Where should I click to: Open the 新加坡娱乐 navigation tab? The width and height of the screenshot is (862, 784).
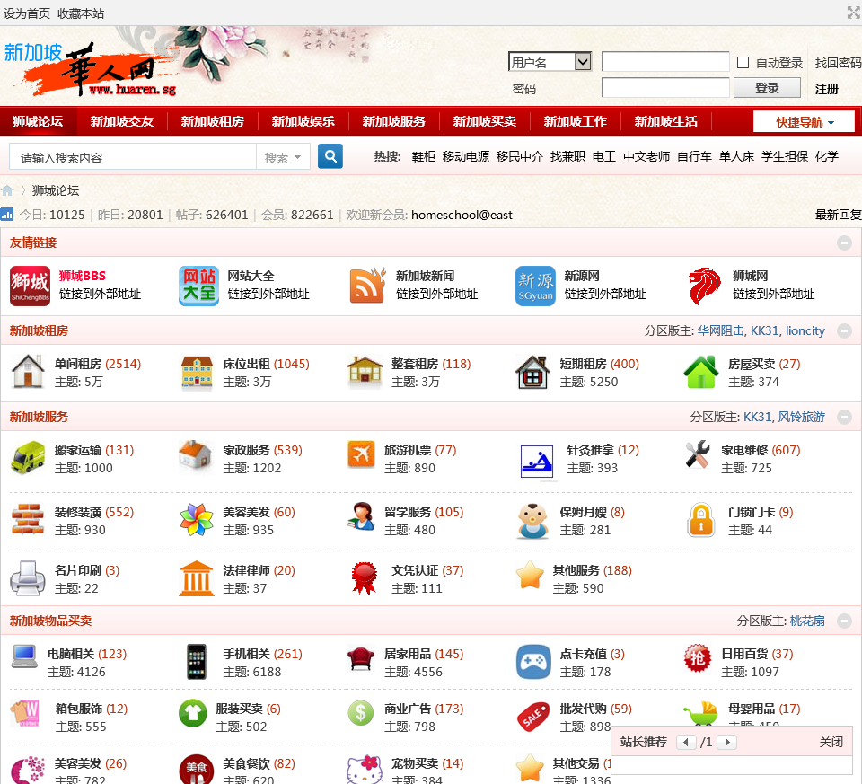click(x=303, y=121)
